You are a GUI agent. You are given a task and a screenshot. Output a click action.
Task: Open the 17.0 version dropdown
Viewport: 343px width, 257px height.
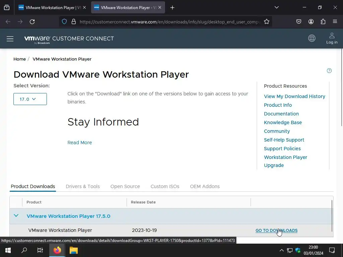pos(30,99)
